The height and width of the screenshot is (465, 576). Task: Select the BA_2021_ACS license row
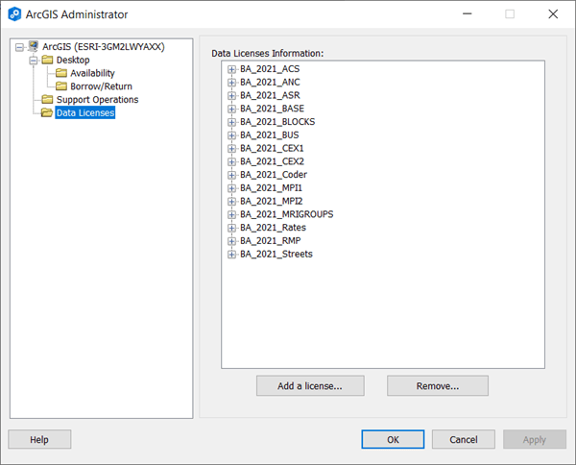pyautogui.click(x=270, y=69)
